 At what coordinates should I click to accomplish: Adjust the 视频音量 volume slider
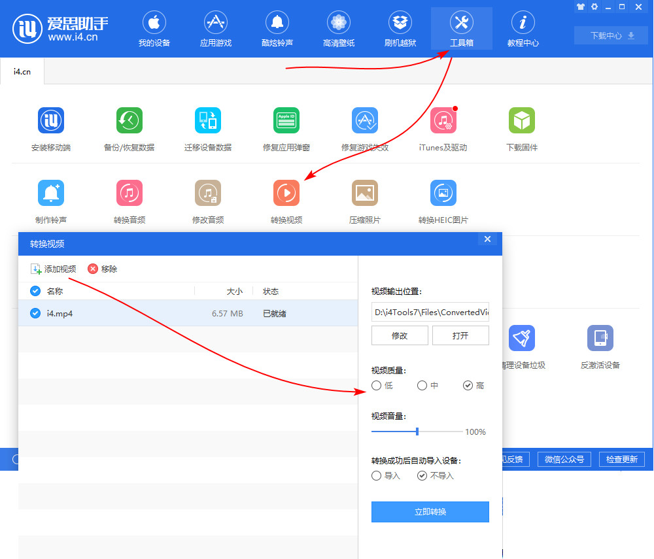[417, 432]
